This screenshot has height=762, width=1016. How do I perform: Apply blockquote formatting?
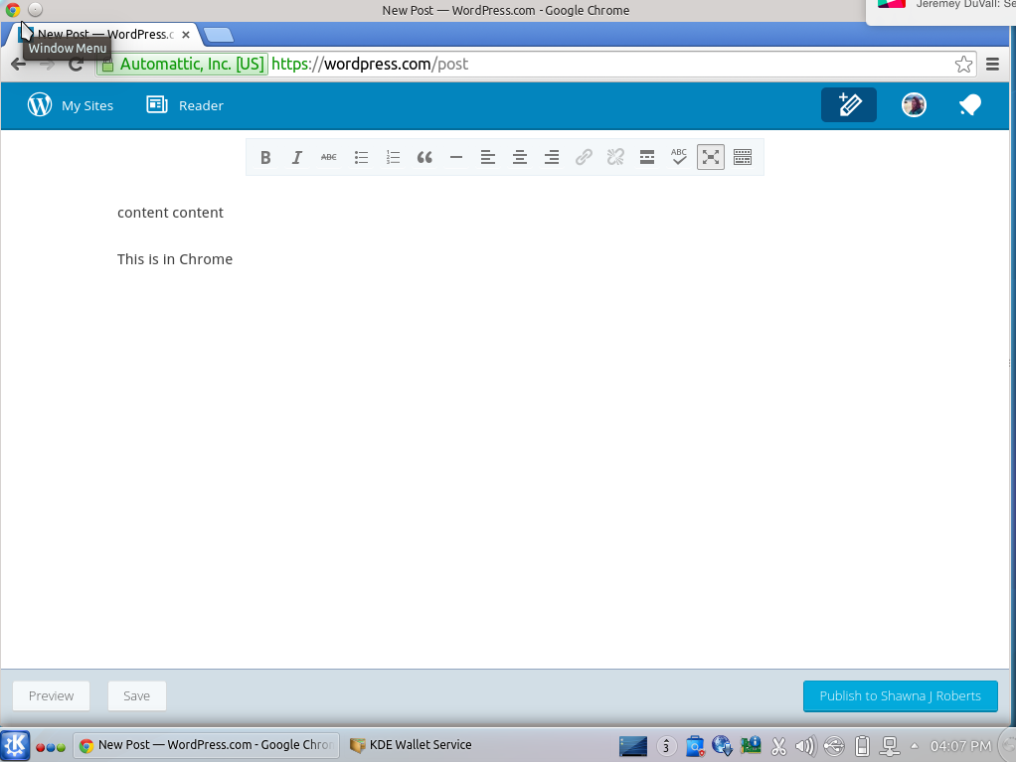pos(424,157)
